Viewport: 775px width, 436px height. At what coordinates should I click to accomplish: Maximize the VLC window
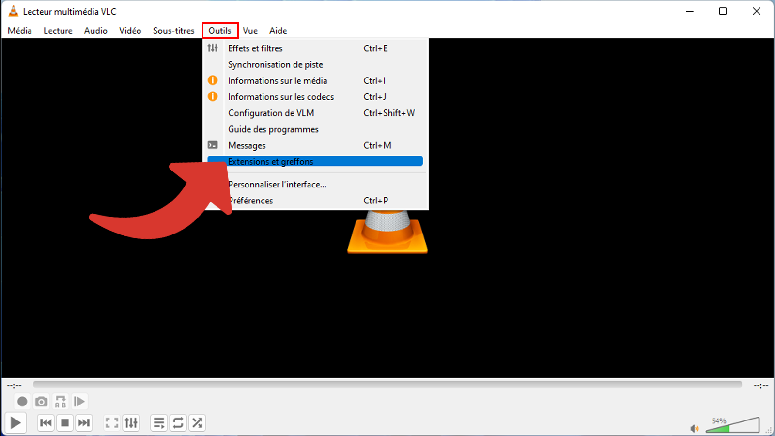[723, 11]
